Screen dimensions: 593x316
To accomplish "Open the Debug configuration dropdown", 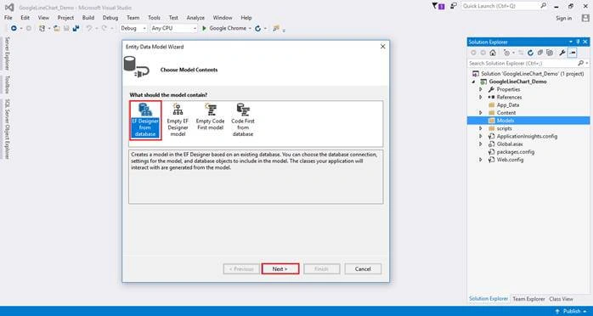I will point(133,28).
